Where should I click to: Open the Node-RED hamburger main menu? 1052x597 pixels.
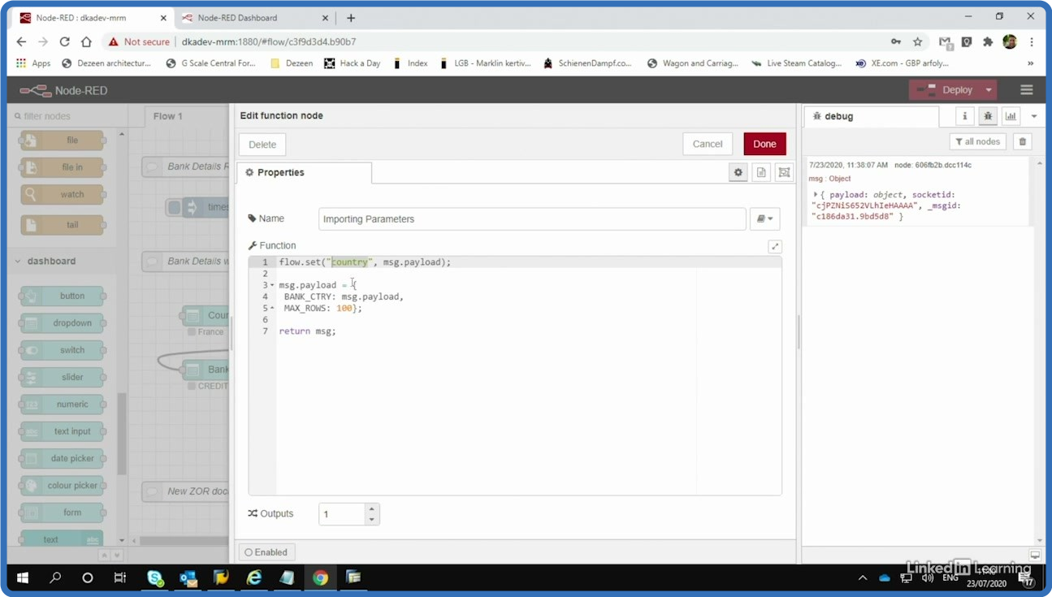pos(1027,90)
